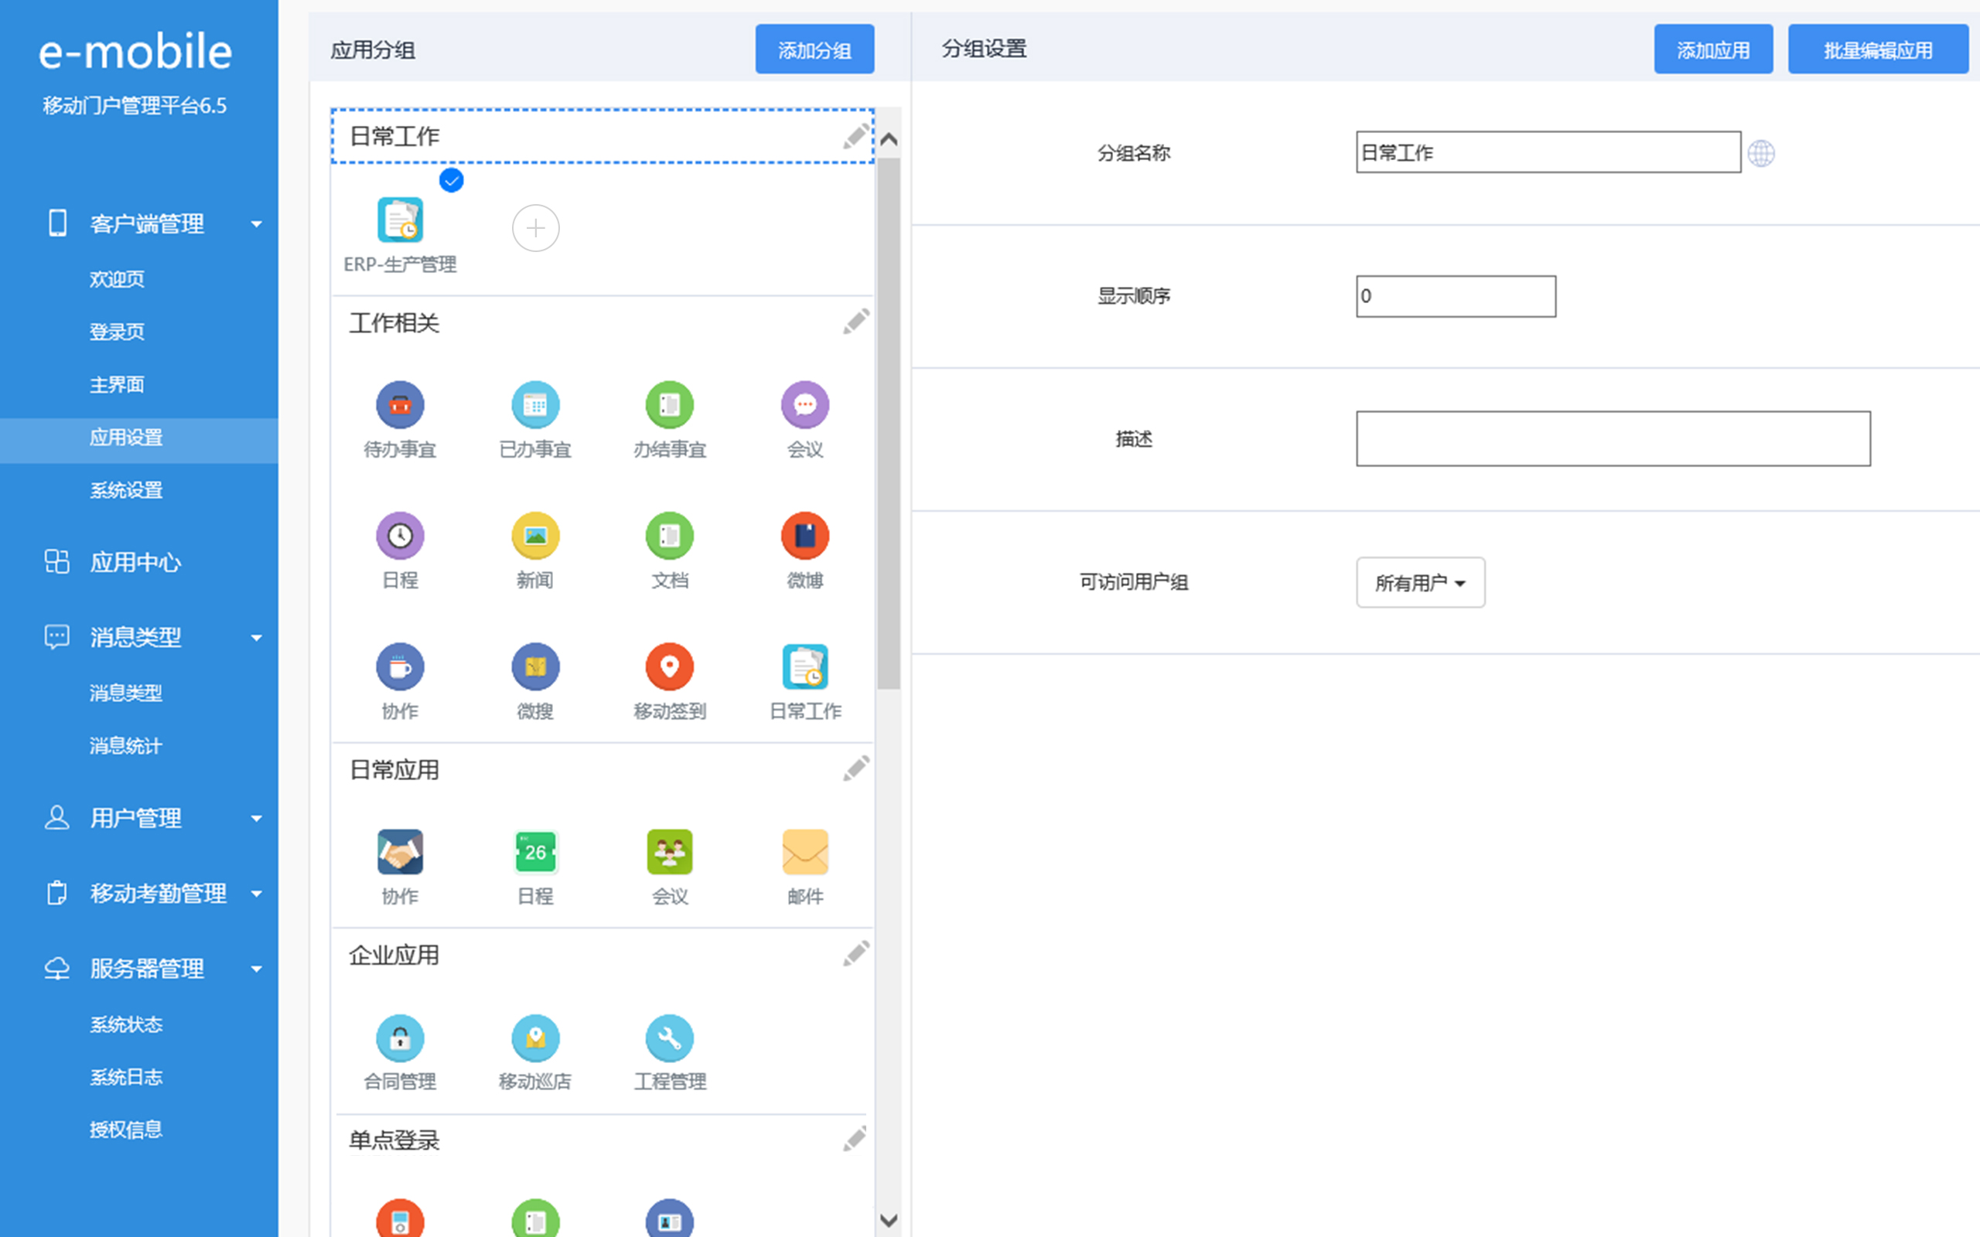
Task: Open 登录页 in the sidebar
Action: point(117,332)
